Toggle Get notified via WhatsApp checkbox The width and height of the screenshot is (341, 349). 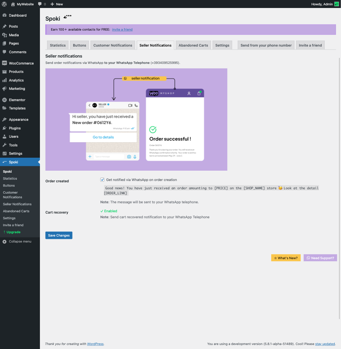[102, 180]
